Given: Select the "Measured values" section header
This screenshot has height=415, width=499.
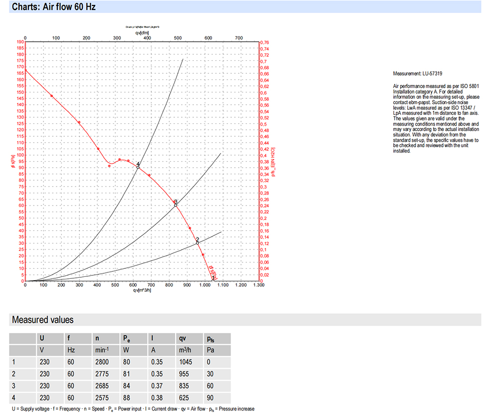Looking at the screenshot, I should pos(42,320).
